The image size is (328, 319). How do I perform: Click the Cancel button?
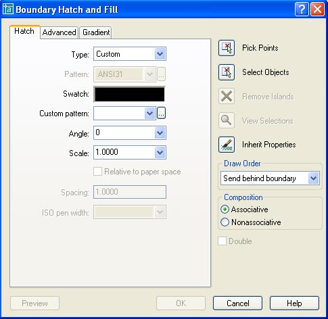click(x=237, y=303)
